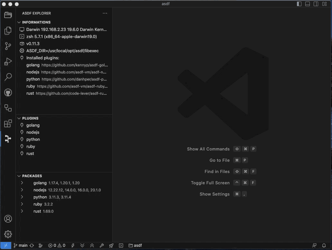The image size is (332, 250).
Task: Open errors and warnings count in status bar
Action: pyautogui.click(x=57, y=245)
